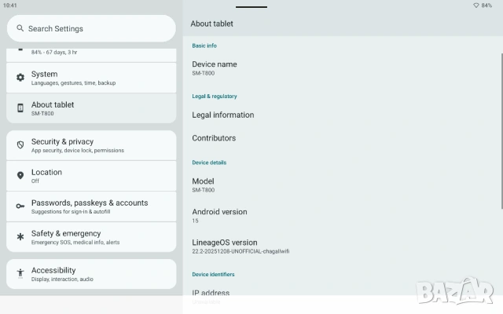Open Security & privacy settings

point(91,145)
